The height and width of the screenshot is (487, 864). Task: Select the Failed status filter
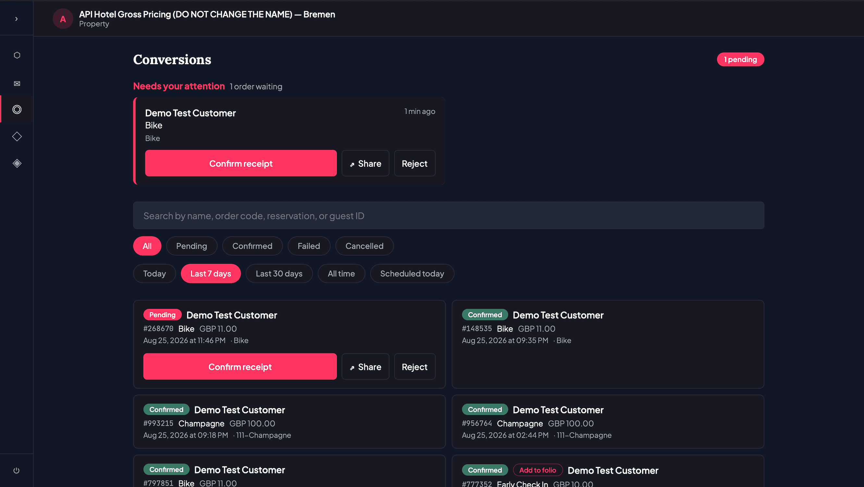309,246
